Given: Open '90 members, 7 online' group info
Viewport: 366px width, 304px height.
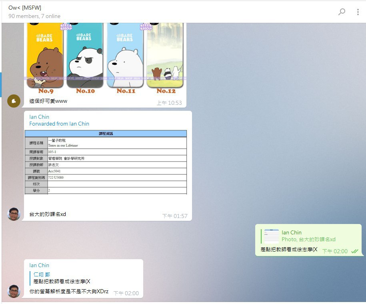Looking at the screenshot, I should [34, 16].
